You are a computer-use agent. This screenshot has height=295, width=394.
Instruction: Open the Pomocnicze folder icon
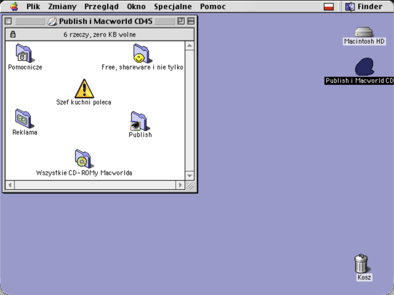25,53
